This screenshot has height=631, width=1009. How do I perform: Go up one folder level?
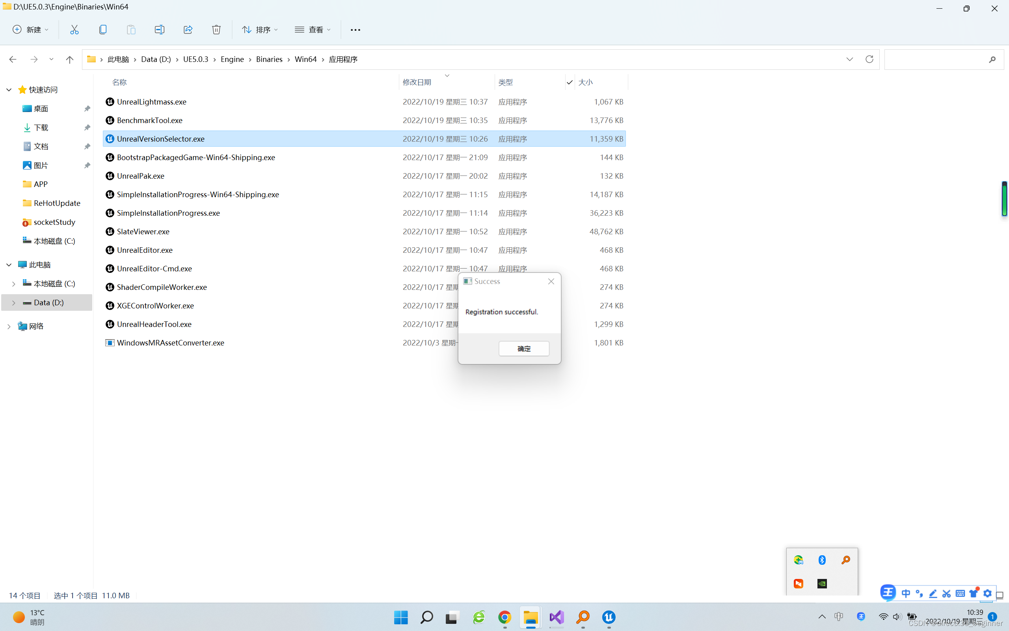pos(70,59)
